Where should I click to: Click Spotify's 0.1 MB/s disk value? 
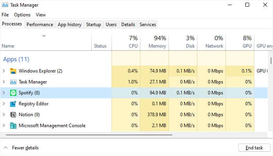[x=186, y=93]
